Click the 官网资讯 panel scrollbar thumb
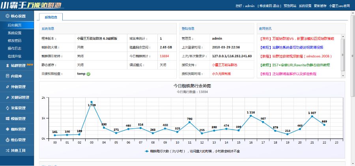Screen dimensions: 355x166 click(343, 55)
